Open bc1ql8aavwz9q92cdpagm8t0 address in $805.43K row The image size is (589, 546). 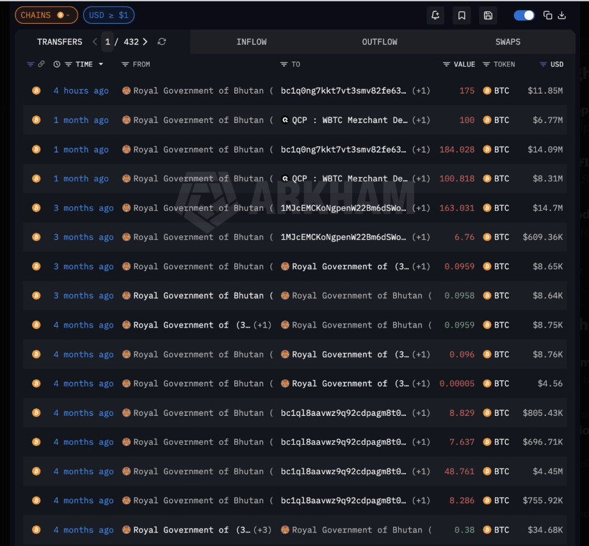pos(343,413)
